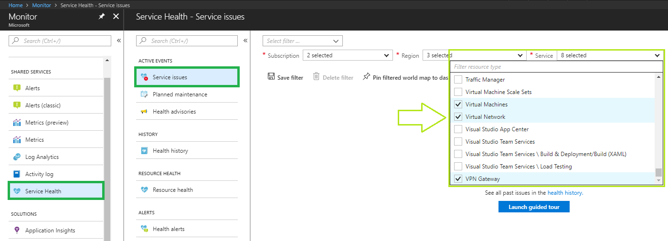The height and width of the screenshot is (241, 668).
Task: Click the Resource health icon
Action: (x=144, y=190)
